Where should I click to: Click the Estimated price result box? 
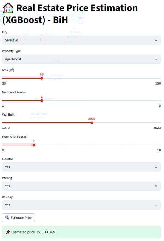pyautogui.click(x=81, y=232)
